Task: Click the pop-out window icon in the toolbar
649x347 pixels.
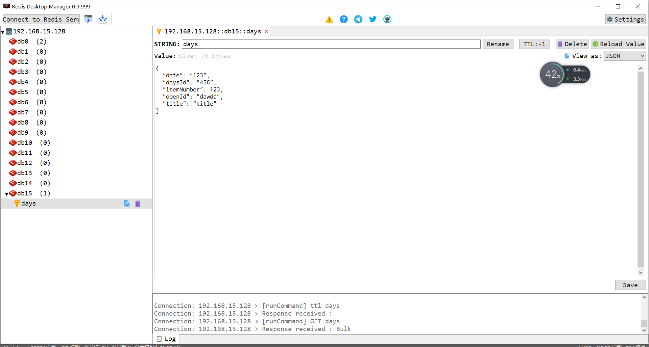Action: click(x=88, y=19)
